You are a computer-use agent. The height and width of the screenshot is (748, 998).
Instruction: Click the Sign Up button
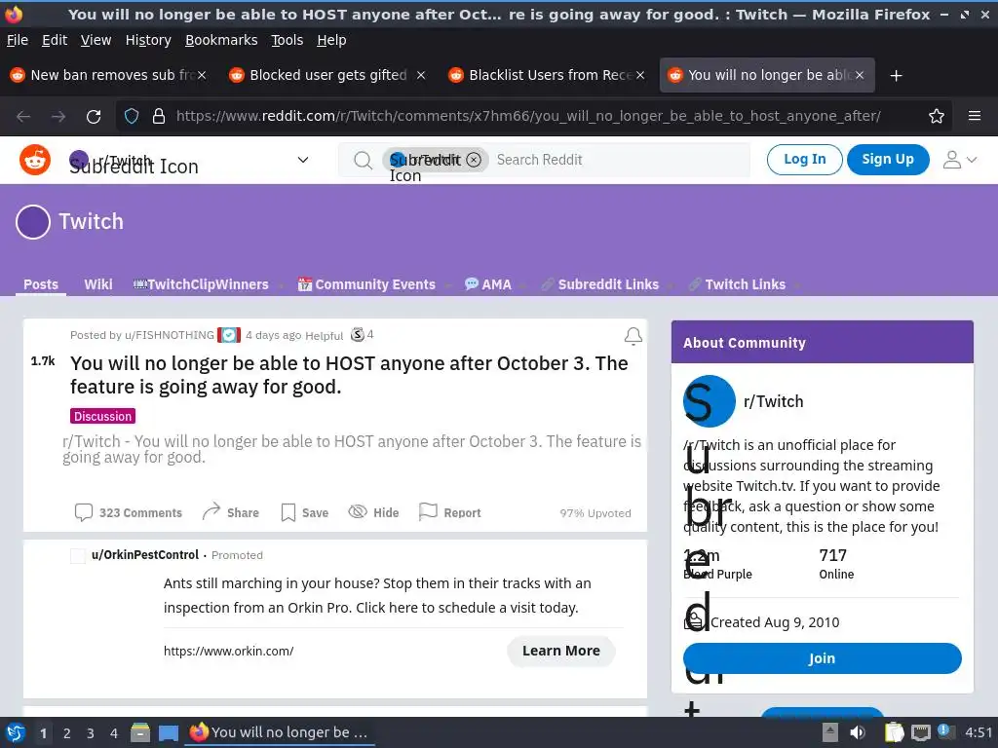pyautogui.click(x=887, y=160)
